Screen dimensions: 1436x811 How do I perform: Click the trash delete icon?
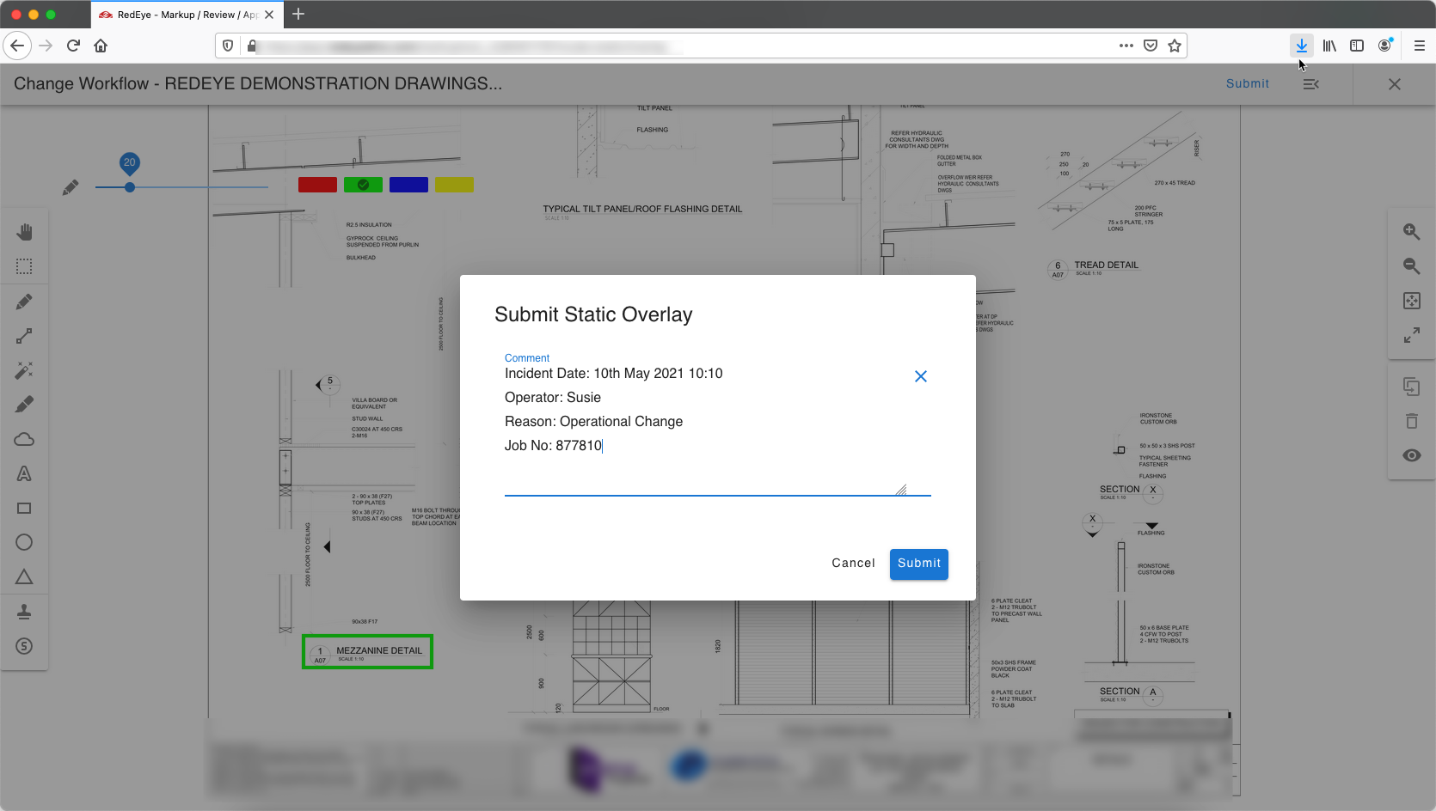pos(1412,421)
